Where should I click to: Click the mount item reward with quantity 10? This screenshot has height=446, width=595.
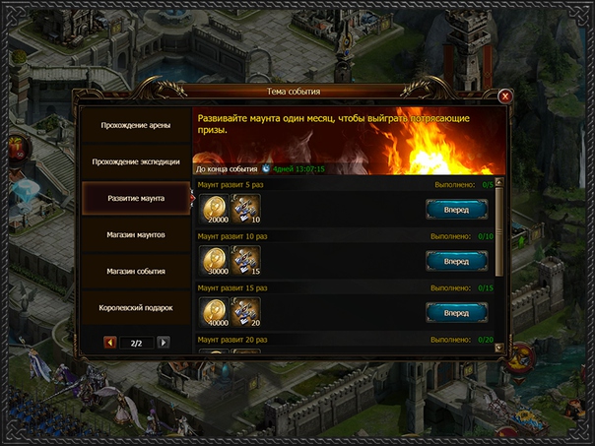(246, 209)
